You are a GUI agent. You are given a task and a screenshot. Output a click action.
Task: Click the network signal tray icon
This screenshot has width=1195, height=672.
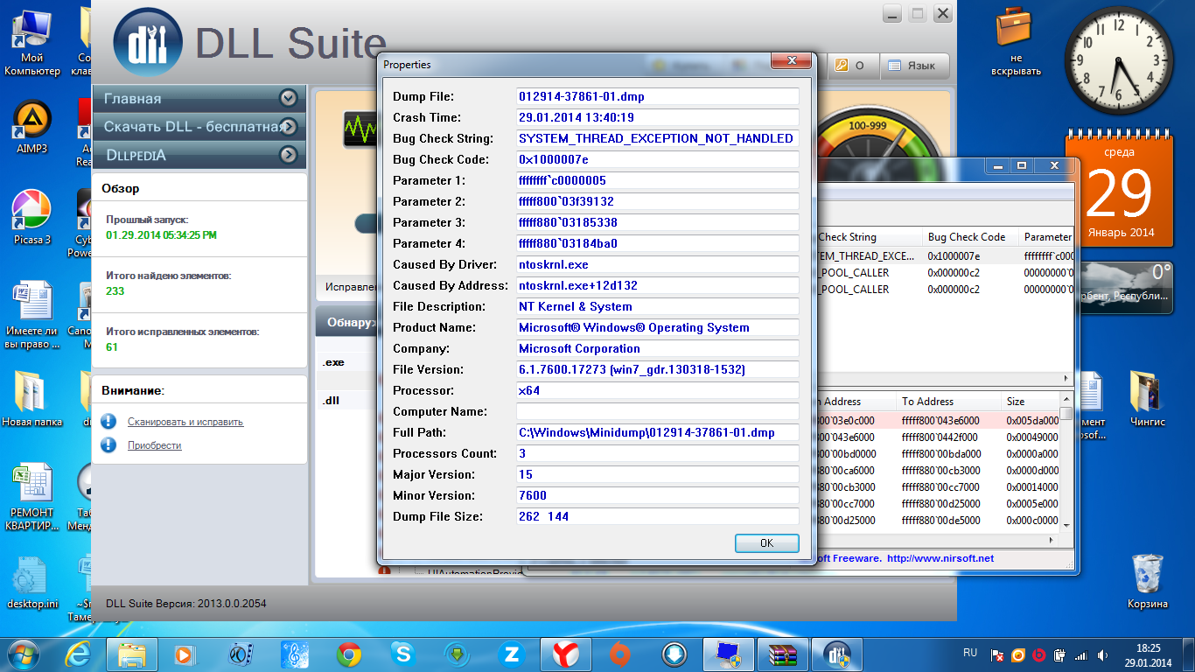pos(1081,654)
